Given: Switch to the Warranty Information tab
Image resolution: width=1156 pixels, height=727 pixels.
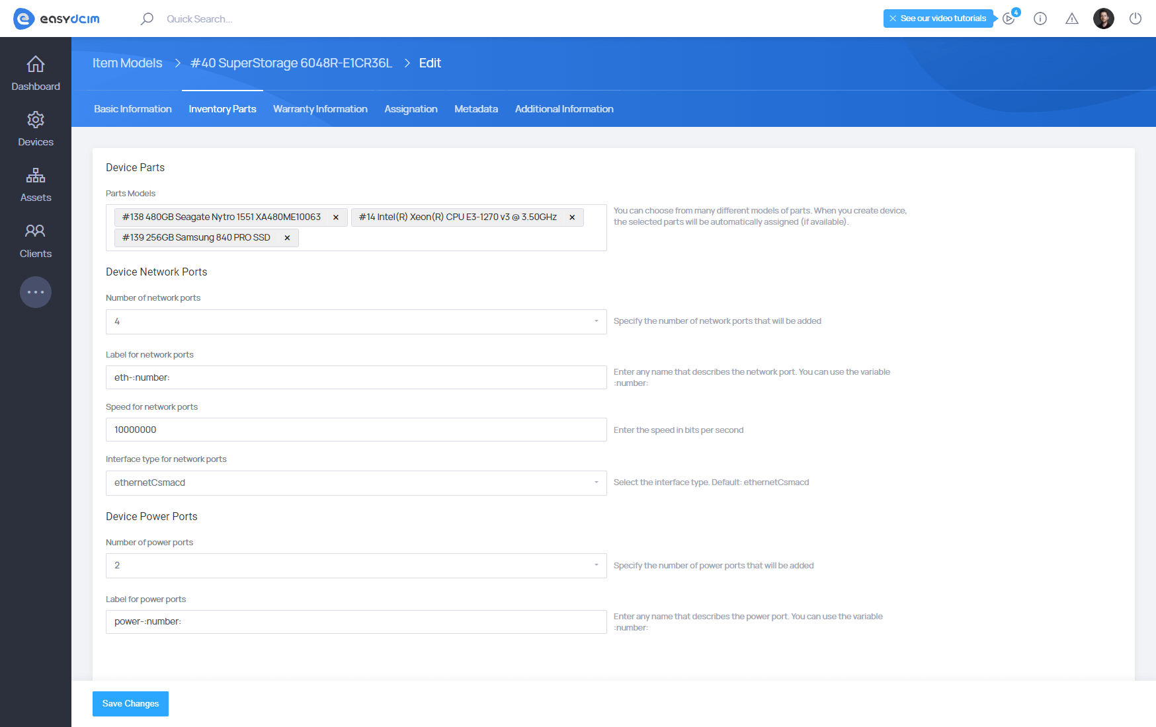Looking at the screenshot, I should [320, 109].
